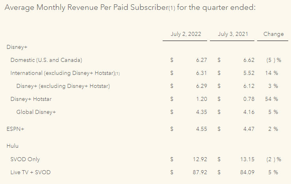Click the '2 %' ESPN+ change value

[273, 129]
